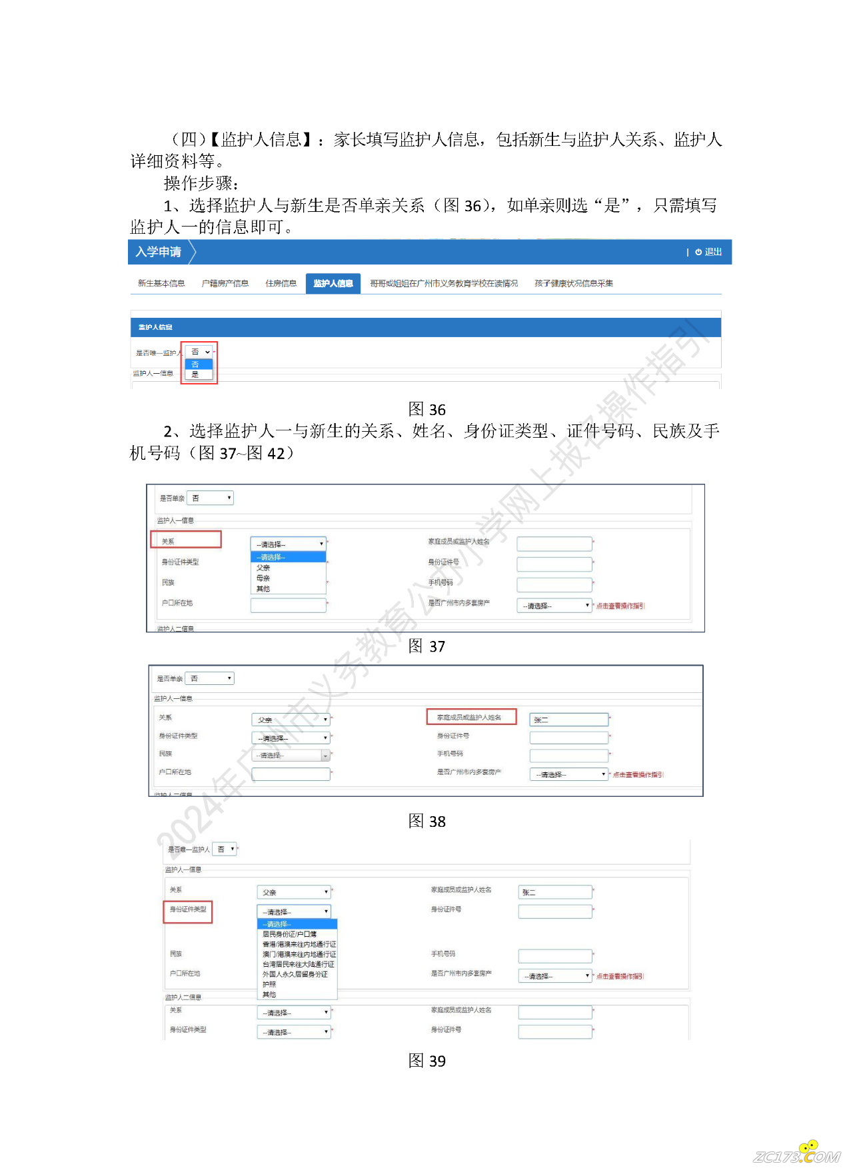Click the 户口所在地 field in figure 38
This screenshot has height=1172, width=853.
[291, 774]
